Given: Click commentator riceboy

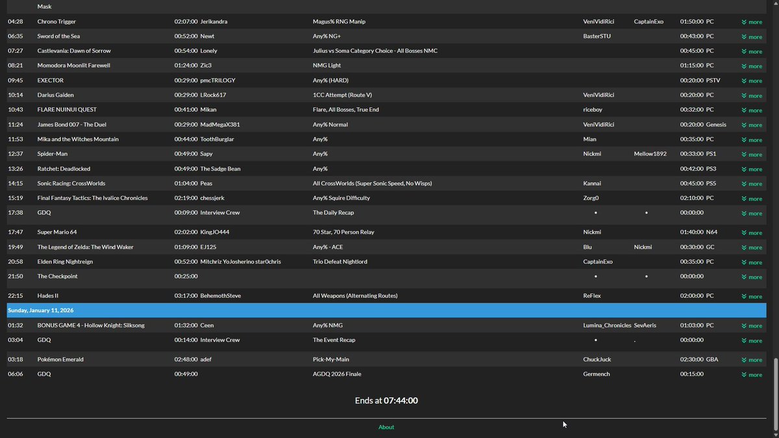Looking at the screenshot, I should tap(593, 110).
